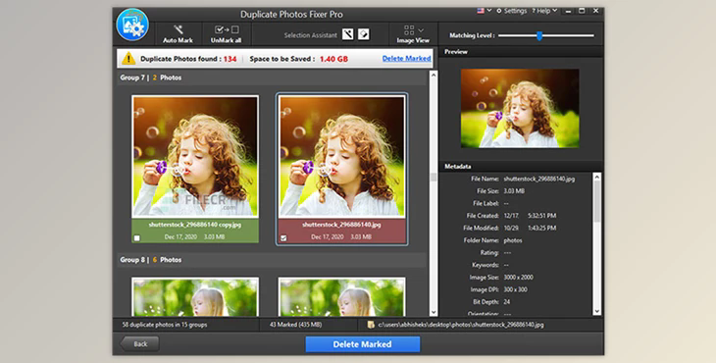Click the Image DPI value 300 x 300
Viewport: 716px width, 363px height.
[517, 289]
